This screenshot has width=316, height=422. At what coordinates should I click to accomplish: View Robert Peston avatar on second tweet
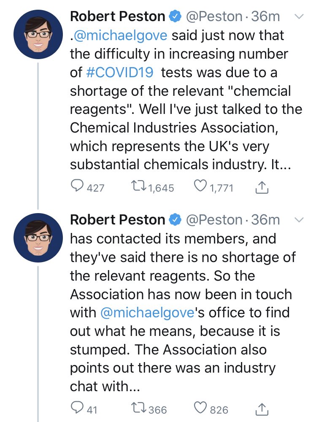click(x=38, y=238)
